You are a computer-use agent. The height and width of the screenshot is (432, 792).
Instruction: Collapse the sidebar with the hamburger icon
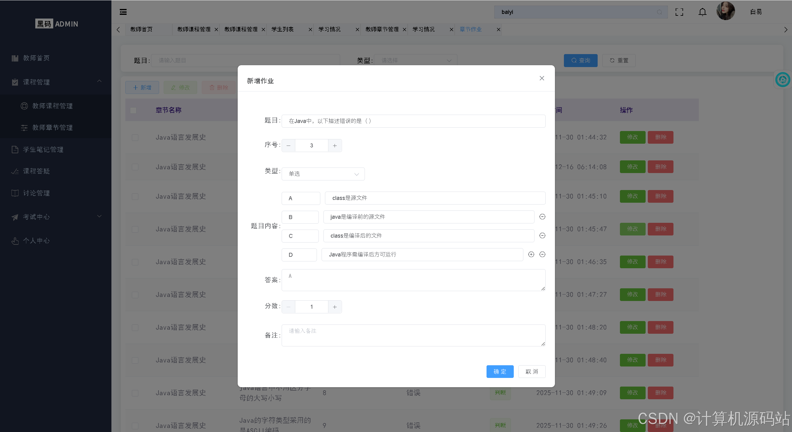[123, 12]
